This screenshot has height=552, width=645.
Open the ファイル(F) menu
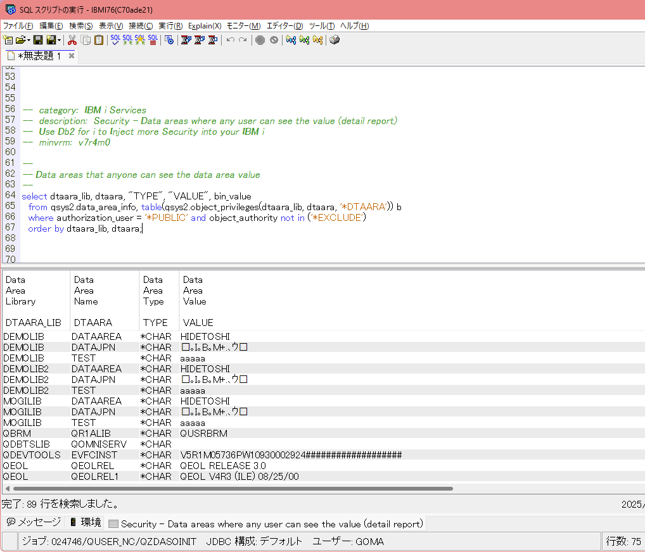(18, 26)
